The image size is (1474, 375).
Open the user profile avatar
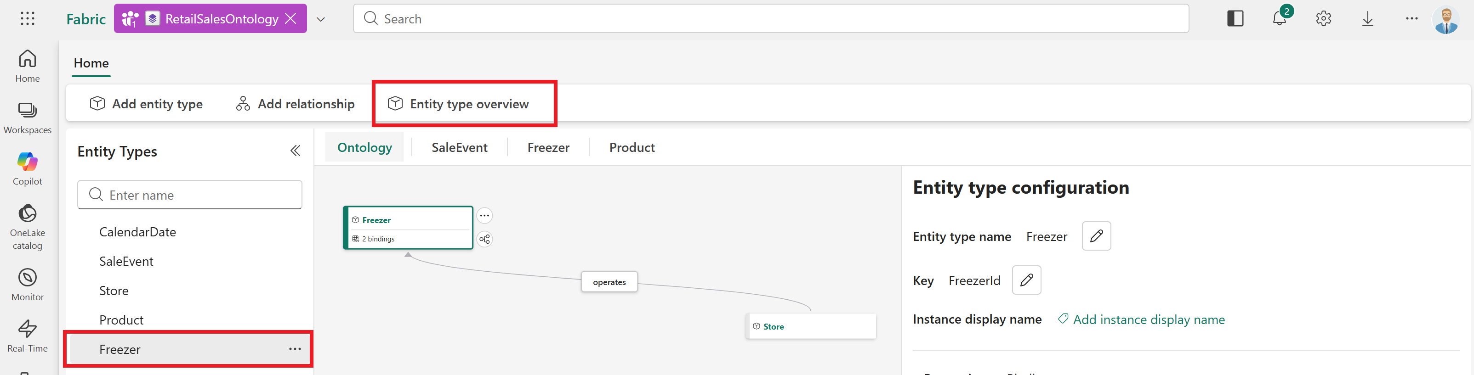click(x=1446, y=20)
